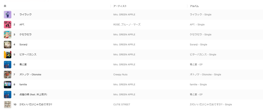Click the ライラック album artwork thumbnail

[7, 15]
